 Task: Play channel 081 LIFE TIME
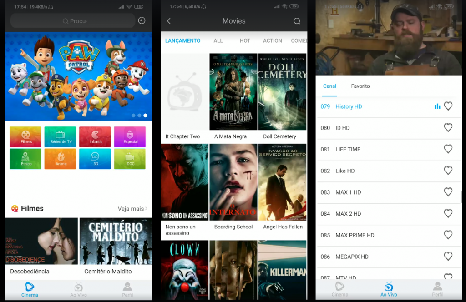coord(389,149)
